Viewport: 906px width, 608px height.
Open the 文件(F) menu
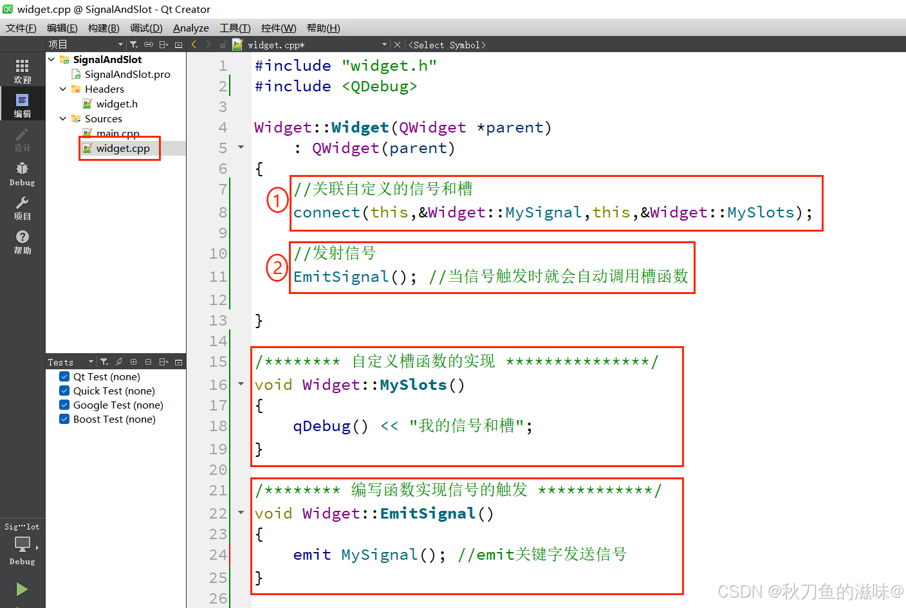pyautogui.click(x=21, y=28)
